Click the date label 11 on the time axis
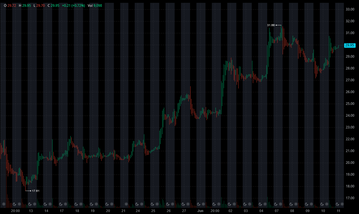 [339, 211]
